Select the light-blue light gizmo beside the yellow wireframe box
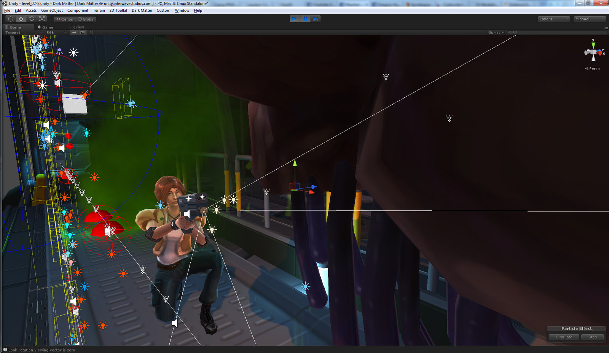The width and height of the screenshot is (609, 353). 131,103
